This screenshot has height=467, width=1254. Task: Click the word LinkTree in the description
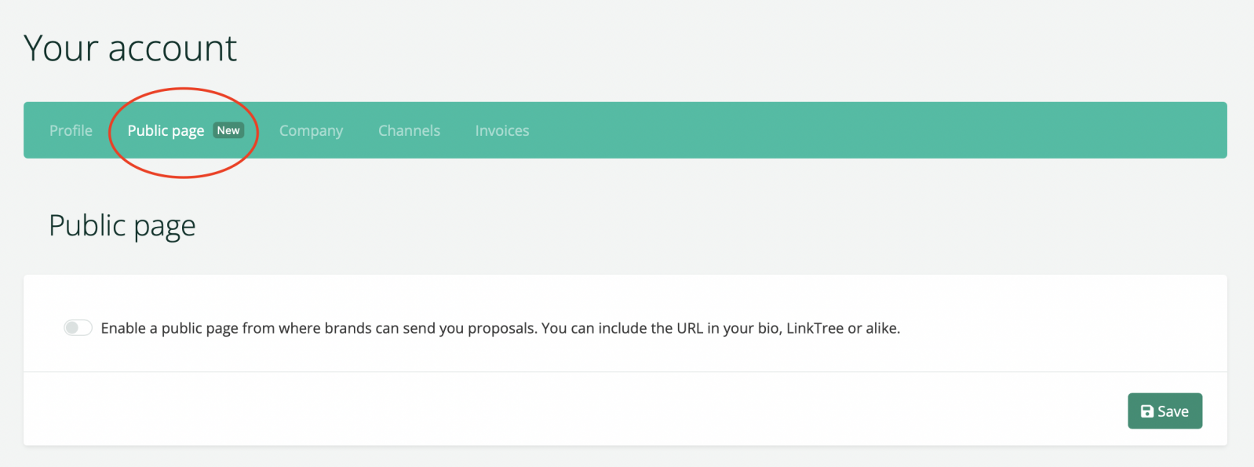pyautogui.click(x=815, y=328)
